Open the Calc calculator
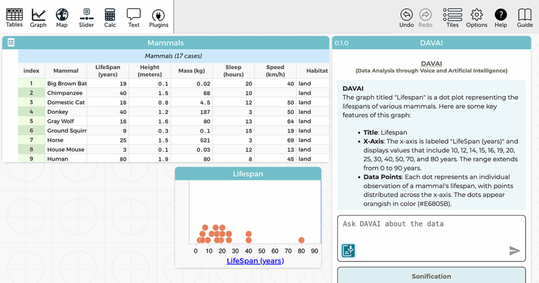539x283 pixels. point(110,18)
